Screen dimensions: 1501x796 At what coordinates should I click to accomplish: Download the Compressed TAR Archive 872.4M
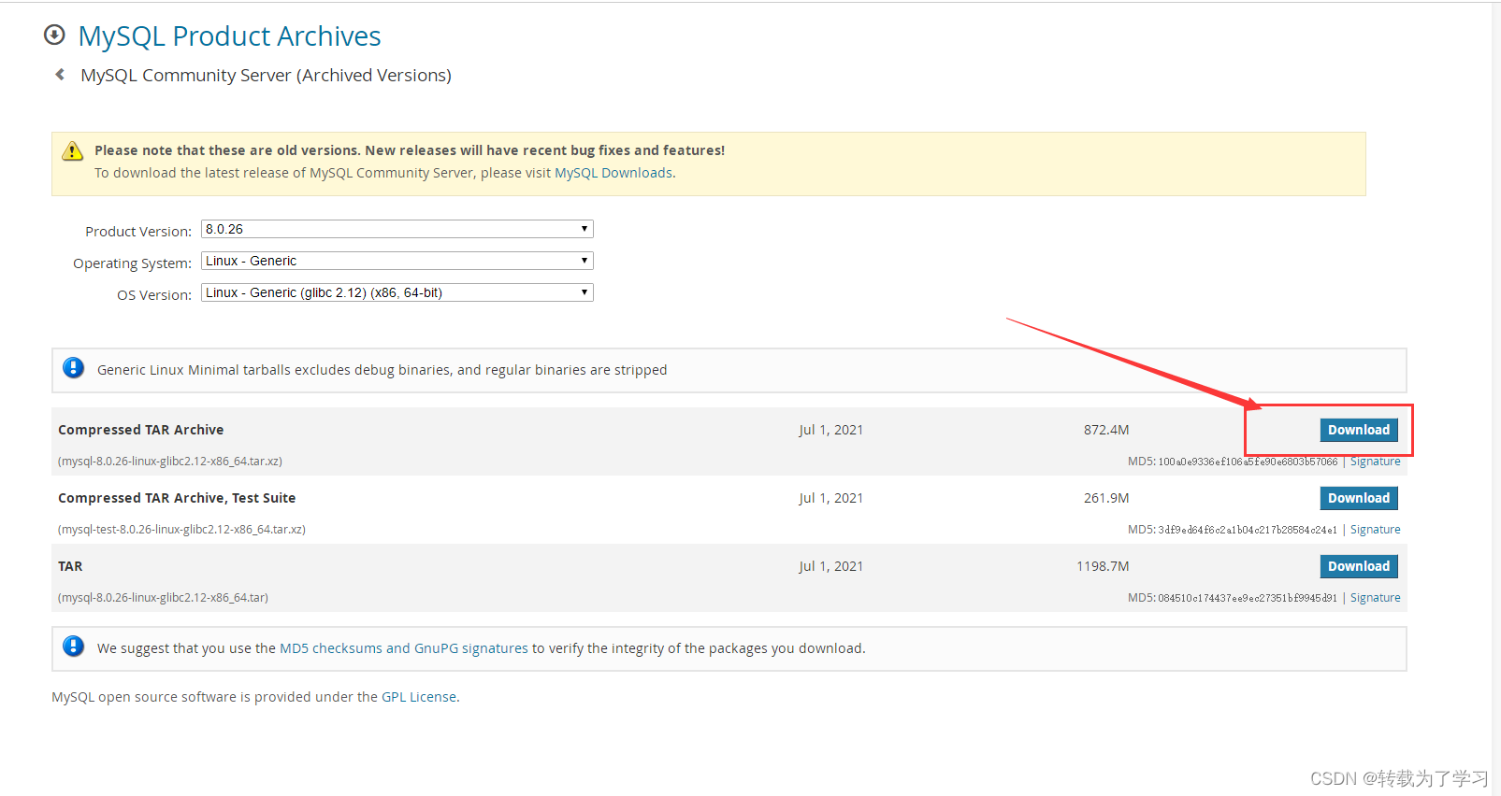click(1359, 430)
